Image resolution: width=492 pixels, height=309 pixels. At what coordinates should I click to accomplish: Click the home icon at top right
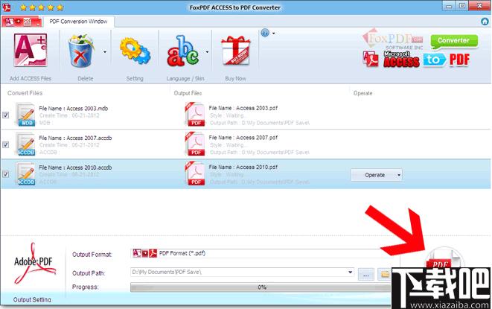tap(485, 22)
